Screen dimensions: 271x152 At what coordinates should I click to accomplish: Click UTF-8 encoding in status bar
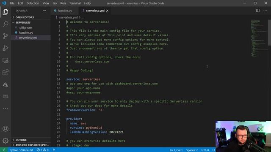point(205,150)
